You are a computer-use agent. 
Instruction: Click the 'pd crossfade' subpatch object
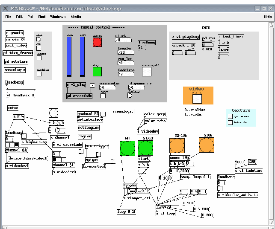click(79, 96)
